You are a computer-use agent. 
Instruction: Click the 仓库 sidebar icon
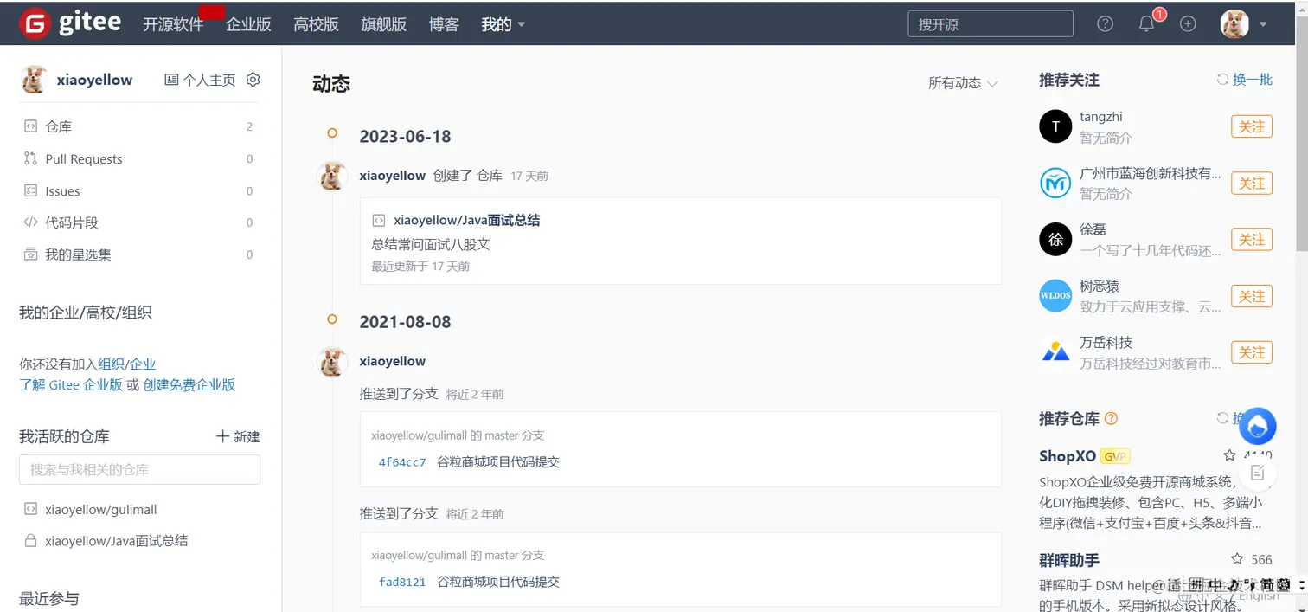click(30, 126)
